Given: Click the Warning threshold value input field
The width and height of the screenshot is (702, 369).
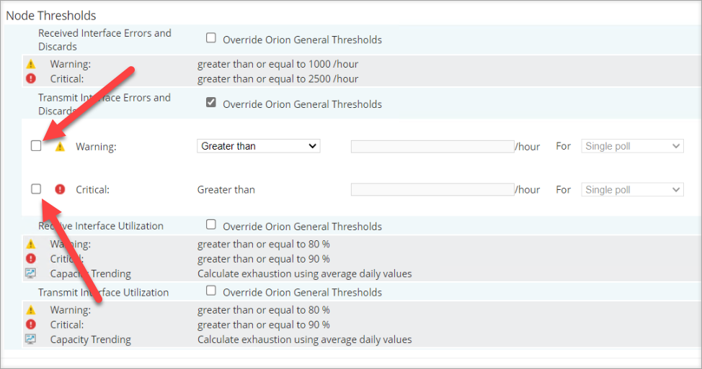Looking at the screenshot, I should (x=432, y=147).
